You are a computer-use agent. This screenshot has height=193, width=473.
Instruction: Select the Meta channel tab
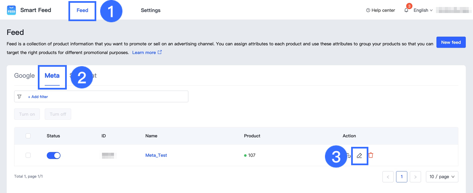[52, 76]
